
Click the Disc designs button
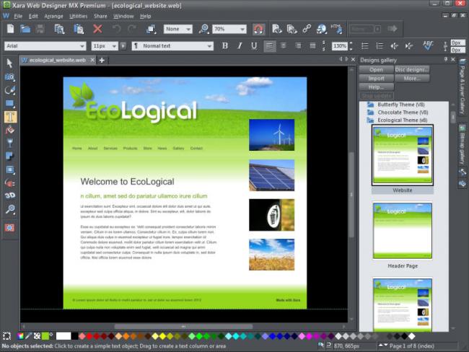point(412,69)
